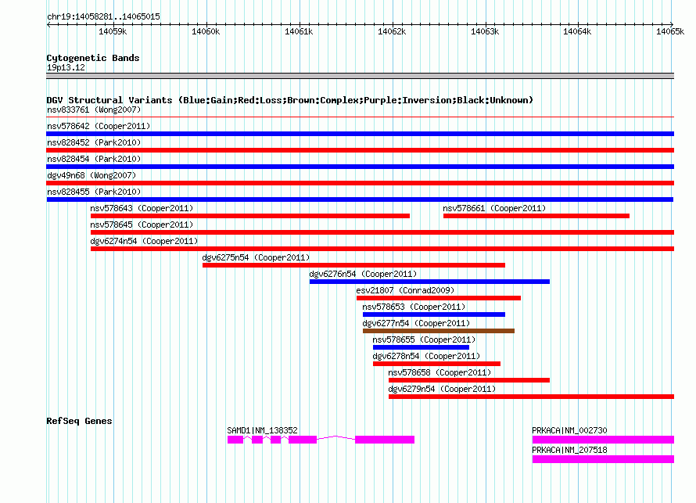
Task: Open the nsv578655 (Cooper2011) label
Action: click(x=424, y=340)
